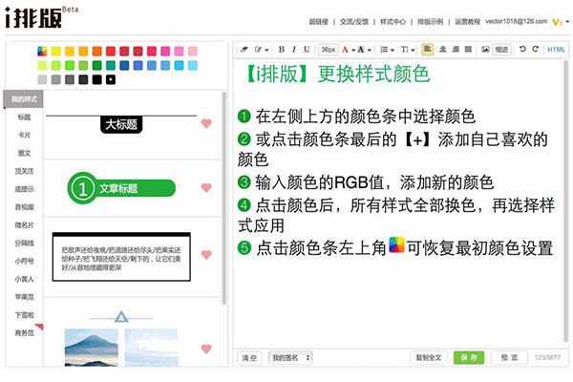Click the list formatting icon
Image resolution: width=573 pixels, height=382 pixels.
coord(384,50)
